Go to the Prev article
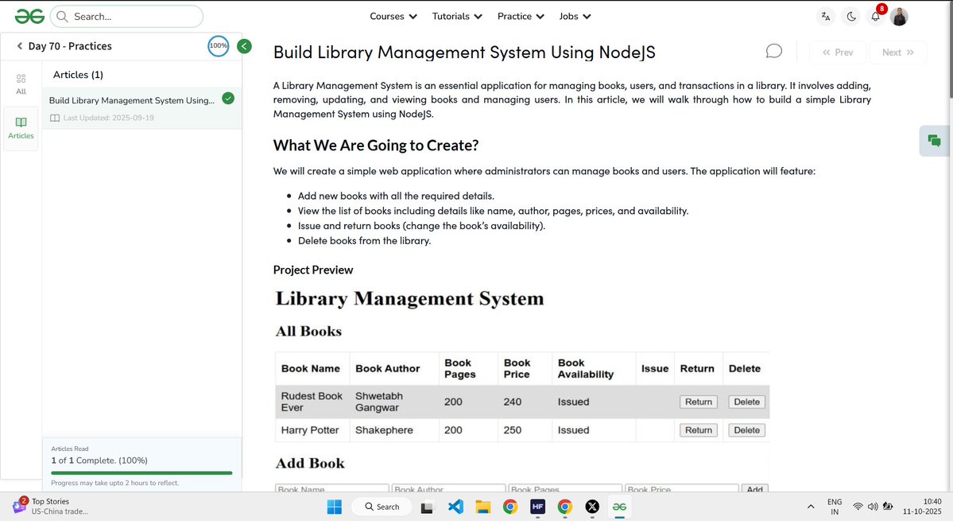Image resolution: width=953 pixels, height=521 pixels. pyautogui.click(x=838, y=52)
